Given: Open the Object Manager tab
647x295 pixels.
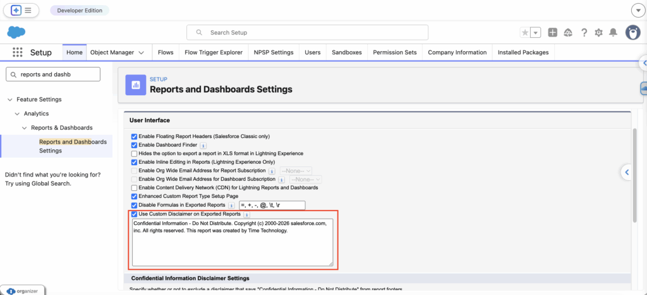Looking at the screenshot, I should click(x=112, y=53).
